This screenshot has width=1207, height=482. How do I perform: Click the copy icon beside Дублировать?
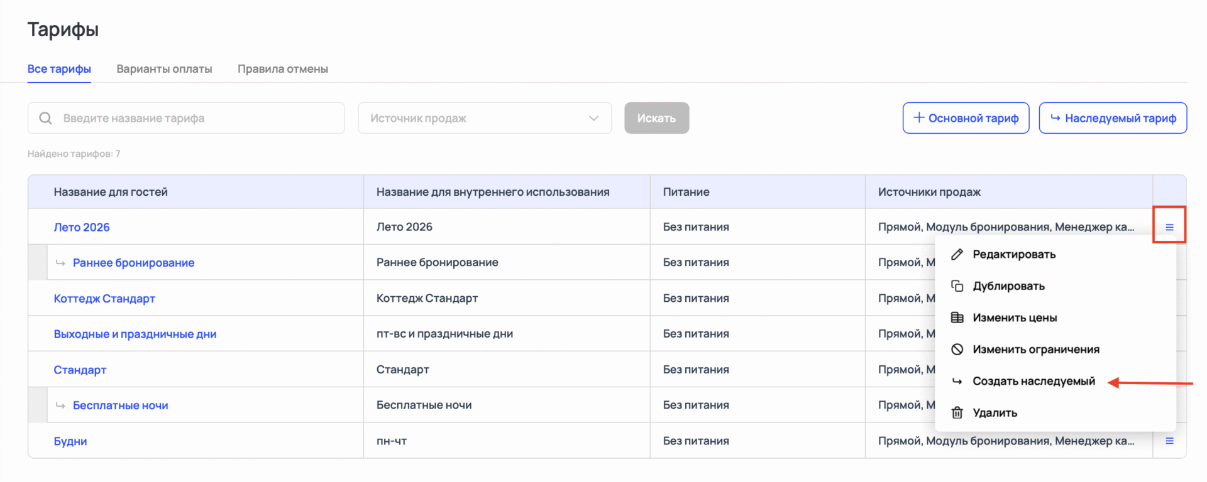pos(957,286)
